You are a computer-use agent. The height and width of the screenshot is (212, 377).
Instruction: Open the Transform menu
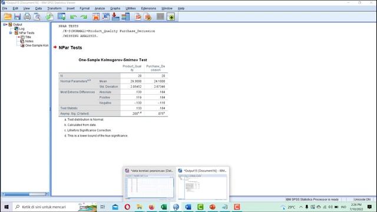coord(54,8)
